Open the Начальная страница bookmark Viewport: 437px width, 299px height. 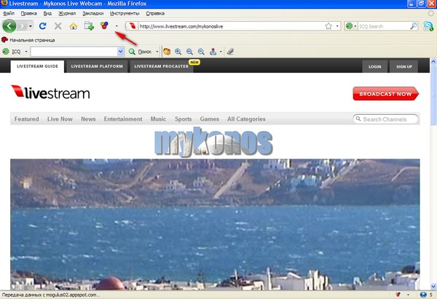pyautogui.click(x=28, y=40)
